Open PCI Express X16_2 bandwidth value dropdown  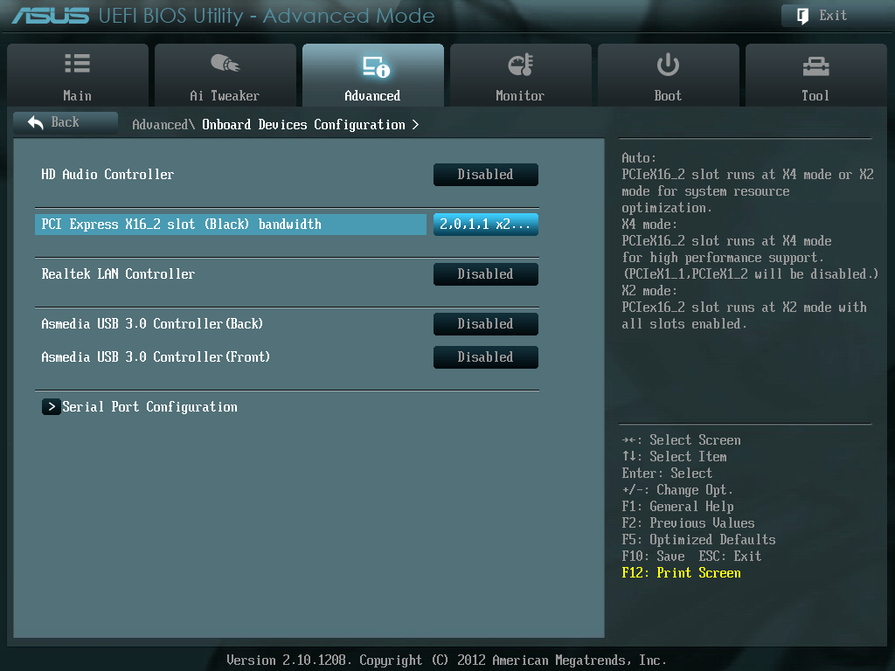pos(486,225)
